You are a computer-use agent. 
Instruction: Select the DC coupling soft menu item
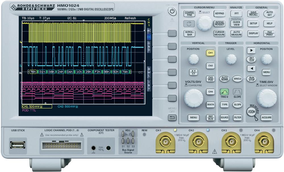pos(149,37)
